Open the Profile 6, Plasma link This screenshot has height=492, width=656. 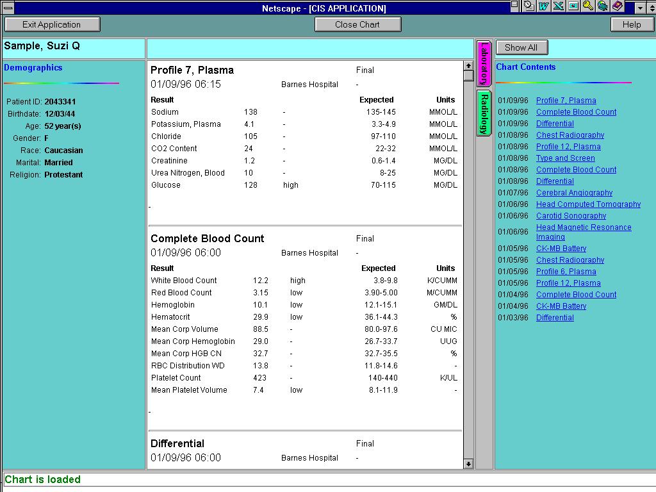566,271
